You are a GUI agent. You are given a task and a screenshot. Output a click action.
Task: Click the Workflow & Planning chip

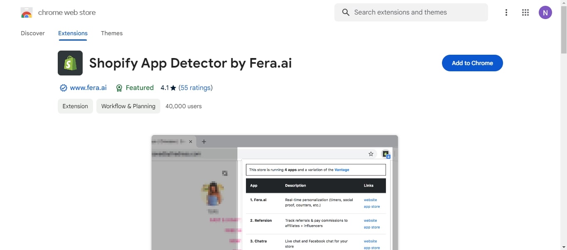tap(128, 106)
